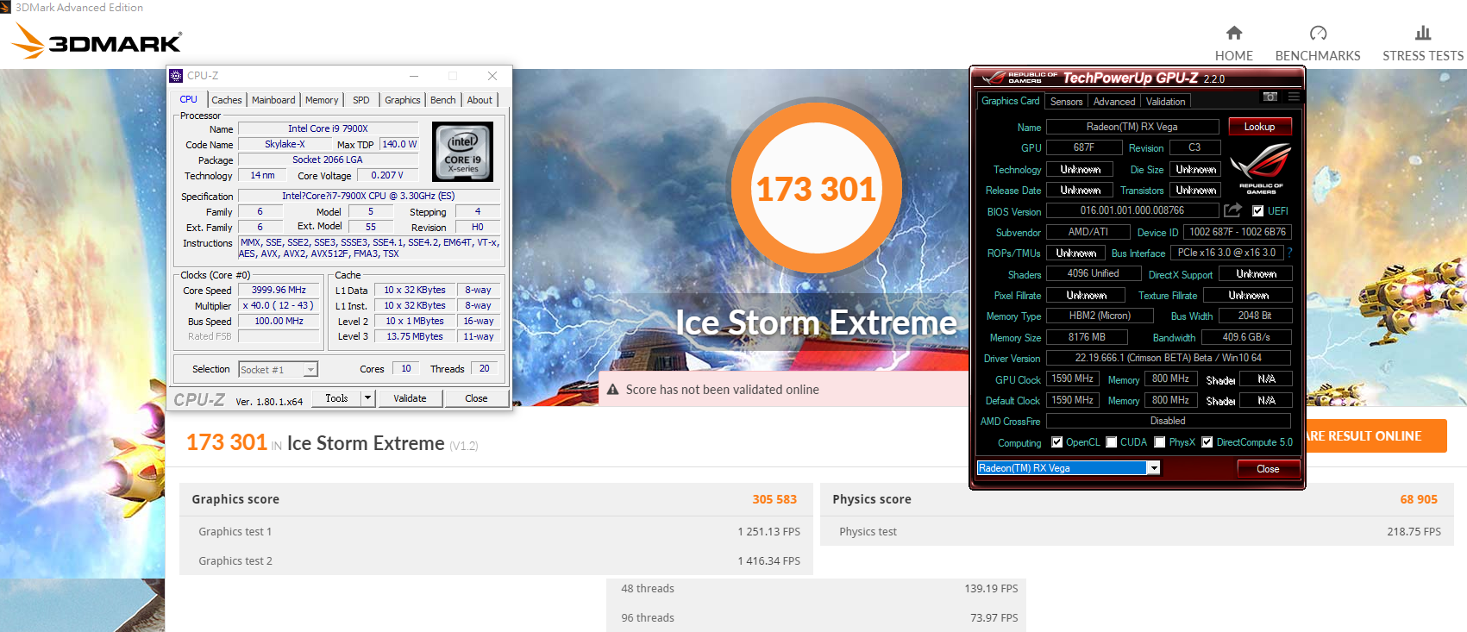Click the ROG logo in the GPU-Z title bar
This screenshot has height=632, width=1467.
(x=1019, y=78)
